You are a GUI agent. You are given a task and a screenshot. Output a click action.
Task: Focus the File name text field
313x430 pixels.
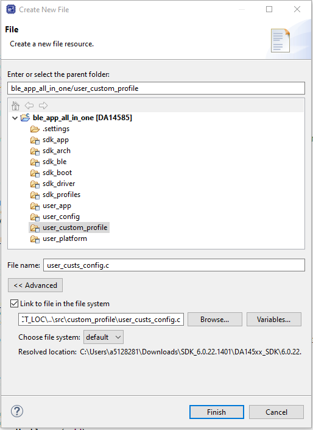click(x=174, y=265)
